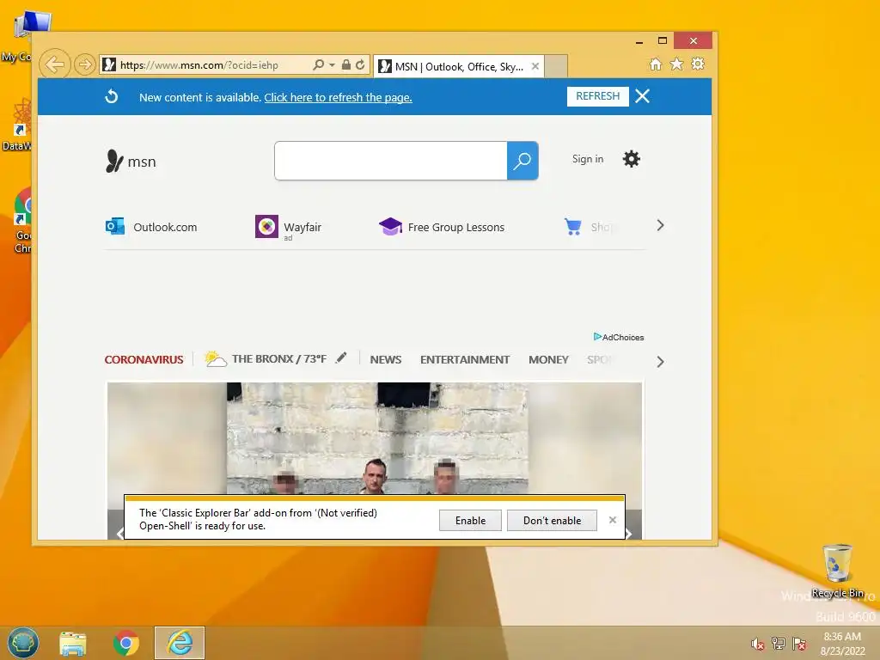Go back with the browser back arrow
The height and width of the screenshot is (660, 880).
click(x=54, y=64)
